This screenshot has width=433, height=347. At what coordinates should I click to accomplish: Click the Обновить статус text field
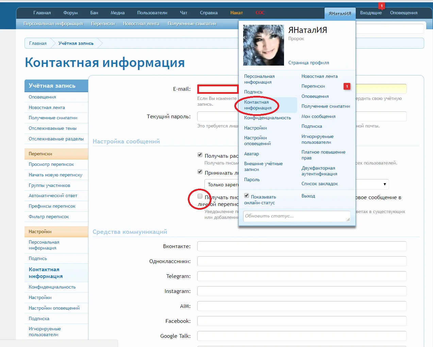(296, 216)
